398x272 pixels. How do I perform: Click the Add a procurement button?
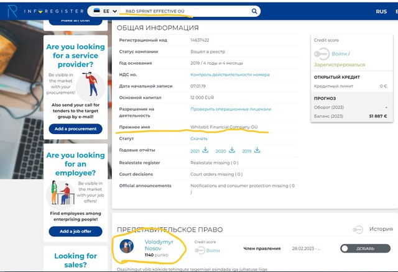(75, 129)
